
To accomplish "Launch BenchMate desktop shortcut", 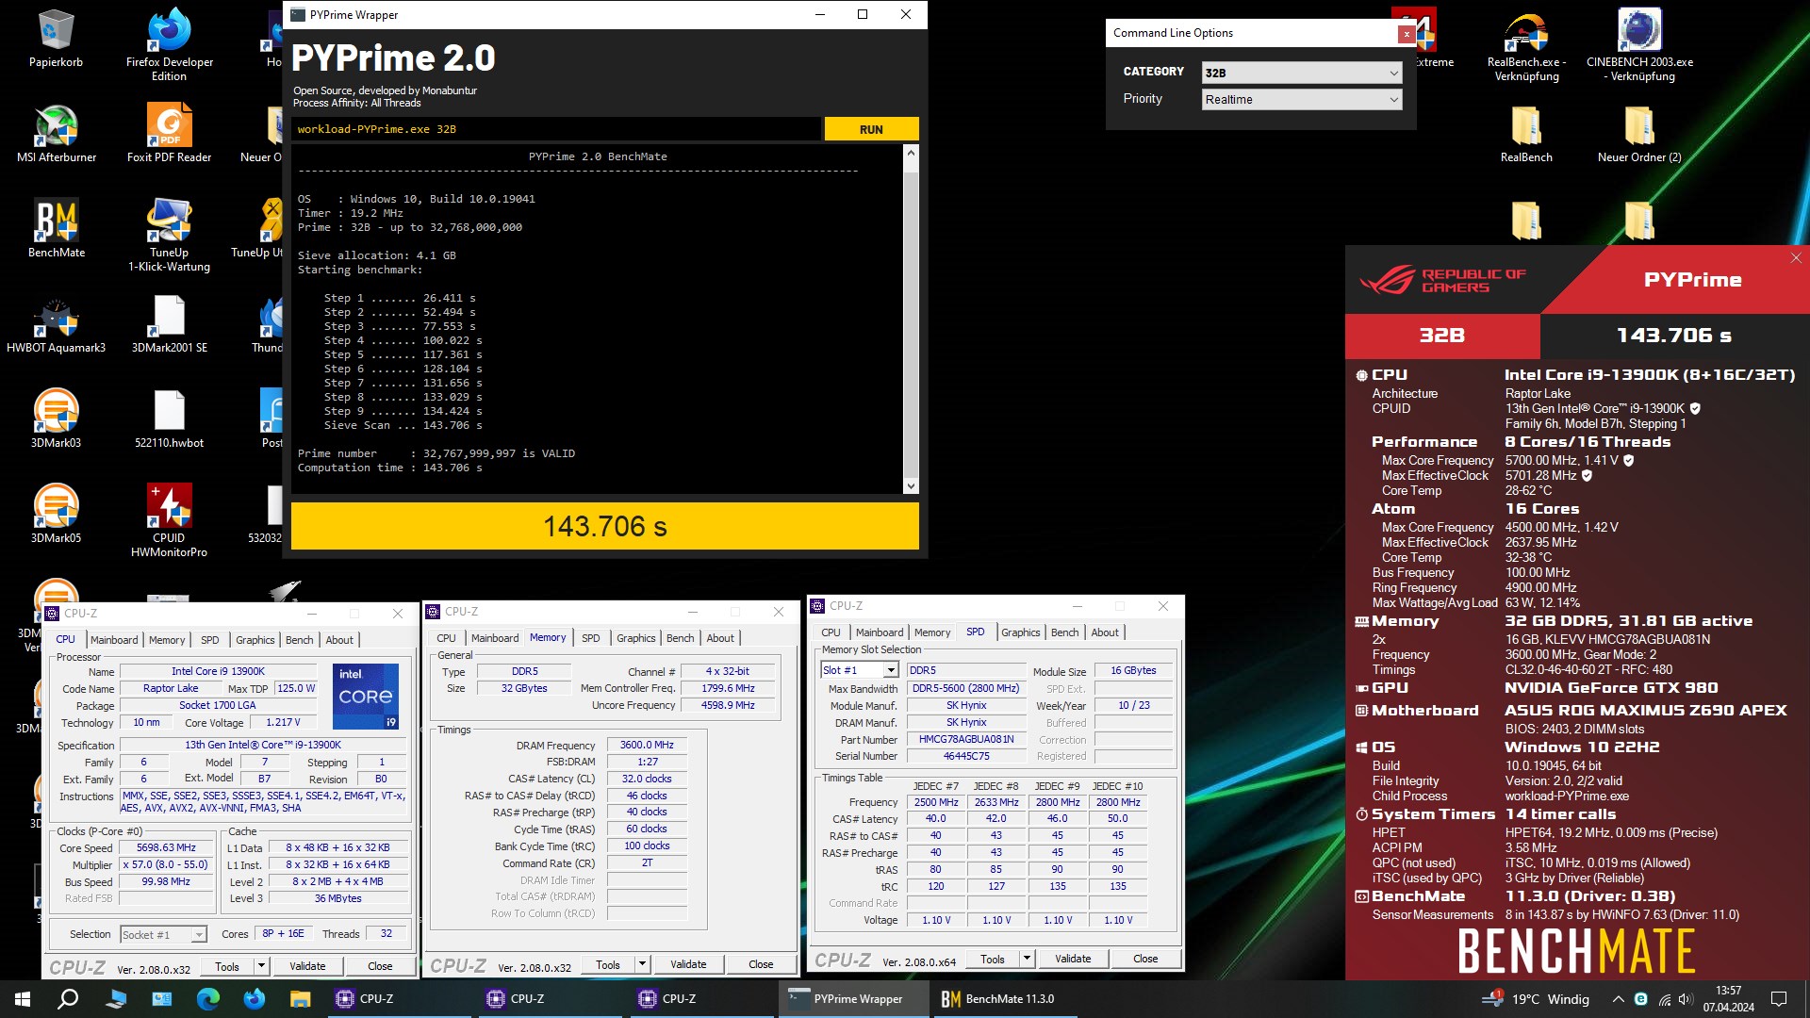I will click(x=56, y=228).
